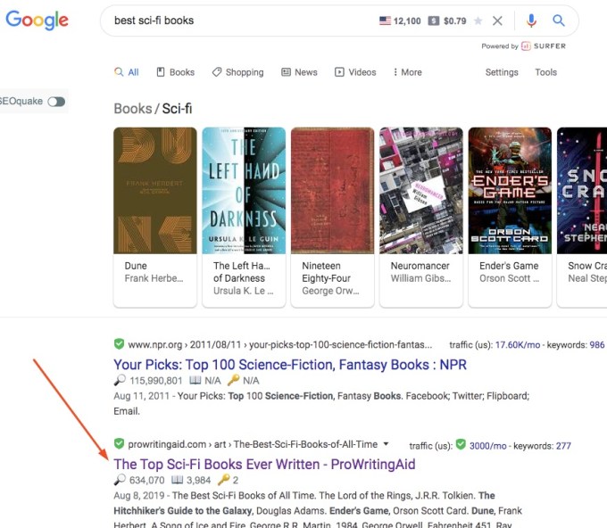This screenshot has width=607, height=528.
Task: Open the More search options menu
Action: 405,72
